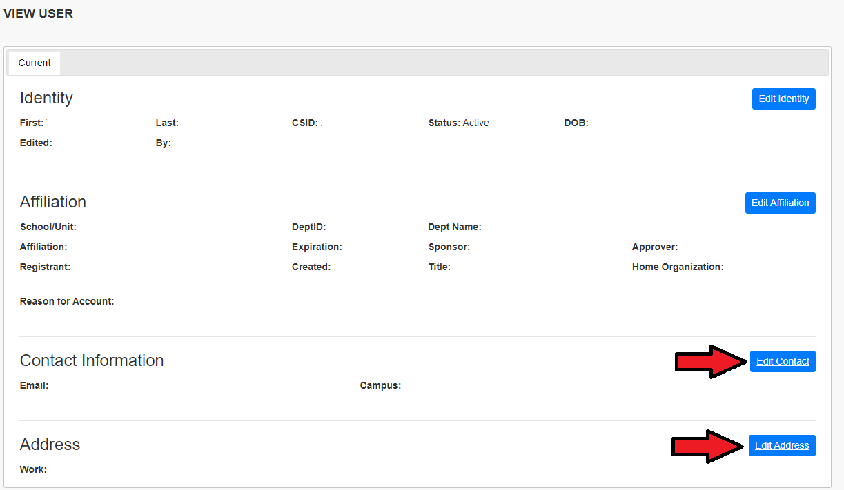Click the Home Organization label
Screen dimensions: 844x490
tap(677, 267)
